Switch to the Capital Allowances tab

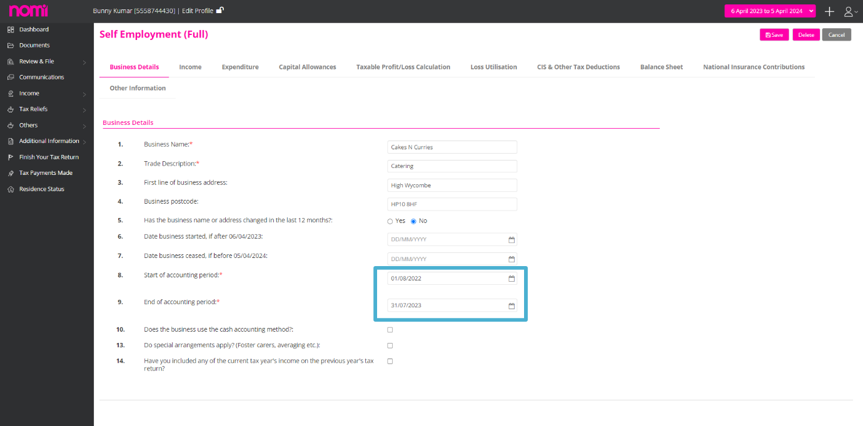[x=308, y=67]
